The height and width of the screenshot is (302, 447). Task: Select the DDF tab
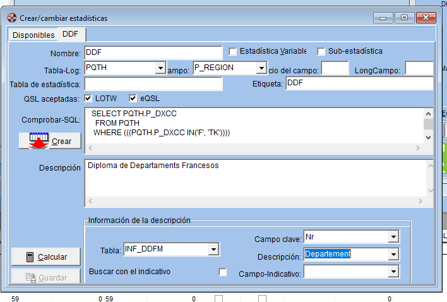71,35
